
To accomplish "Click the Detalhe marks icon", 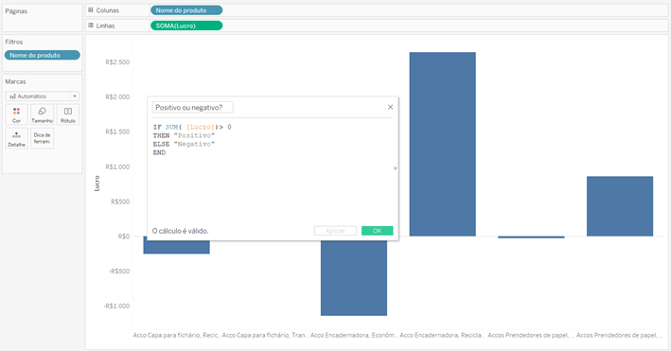I will point(16,139).
